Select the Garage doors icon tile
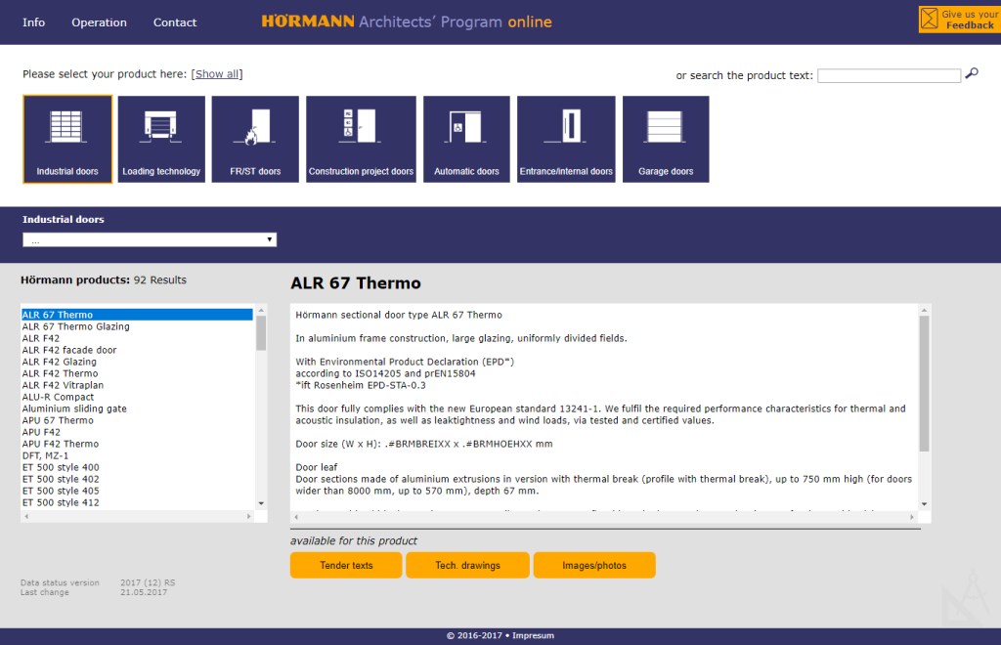Image resolution: width=1001 pixels, height=645 pixels. point(666,139)
